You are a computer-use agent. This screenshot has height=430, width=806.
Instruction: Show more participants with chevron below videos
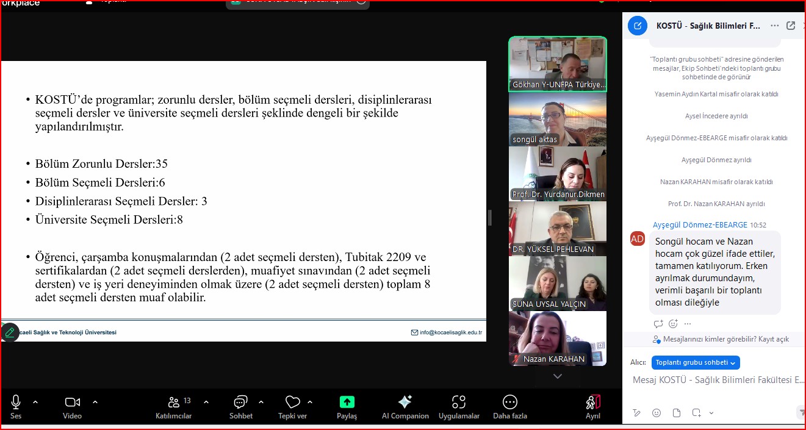pos(557,376)
